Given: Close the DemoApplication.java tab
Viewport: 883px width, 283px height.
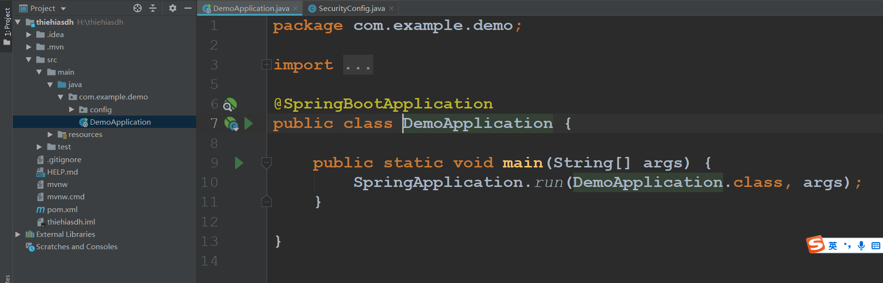Looking at the screenshot, I should (x=296, y=8).
